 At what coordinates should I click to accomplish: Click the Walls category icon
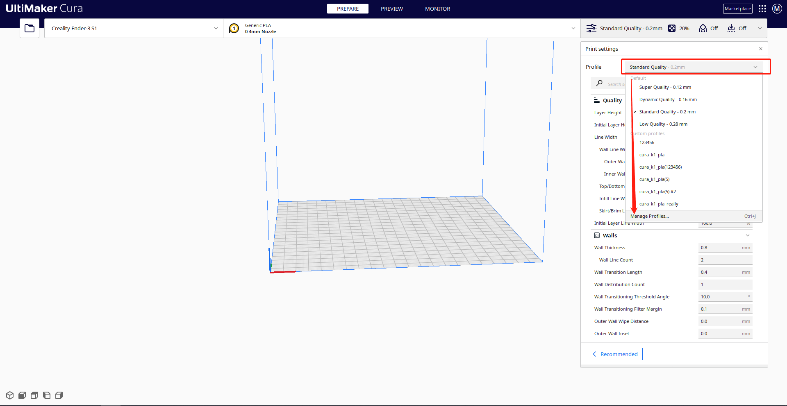click(x=597, y=235)
